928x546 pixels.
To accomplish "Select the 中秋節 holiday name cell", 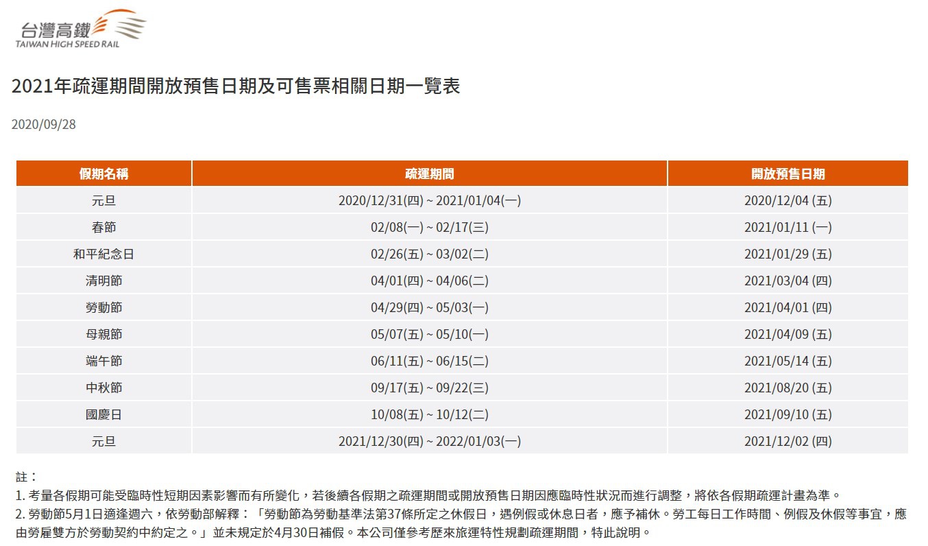I will pyautogui.click(x=104, y=388).
